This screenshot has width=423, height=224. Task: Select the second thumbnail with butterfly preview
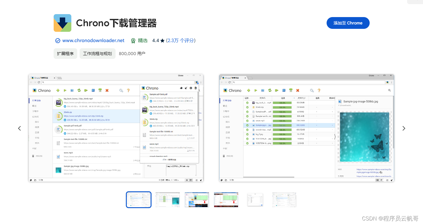[168, 200]
